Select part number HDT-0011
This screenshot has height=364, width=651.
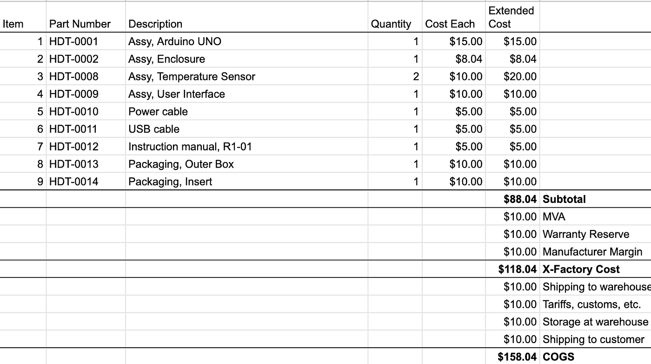pos(74,129)
